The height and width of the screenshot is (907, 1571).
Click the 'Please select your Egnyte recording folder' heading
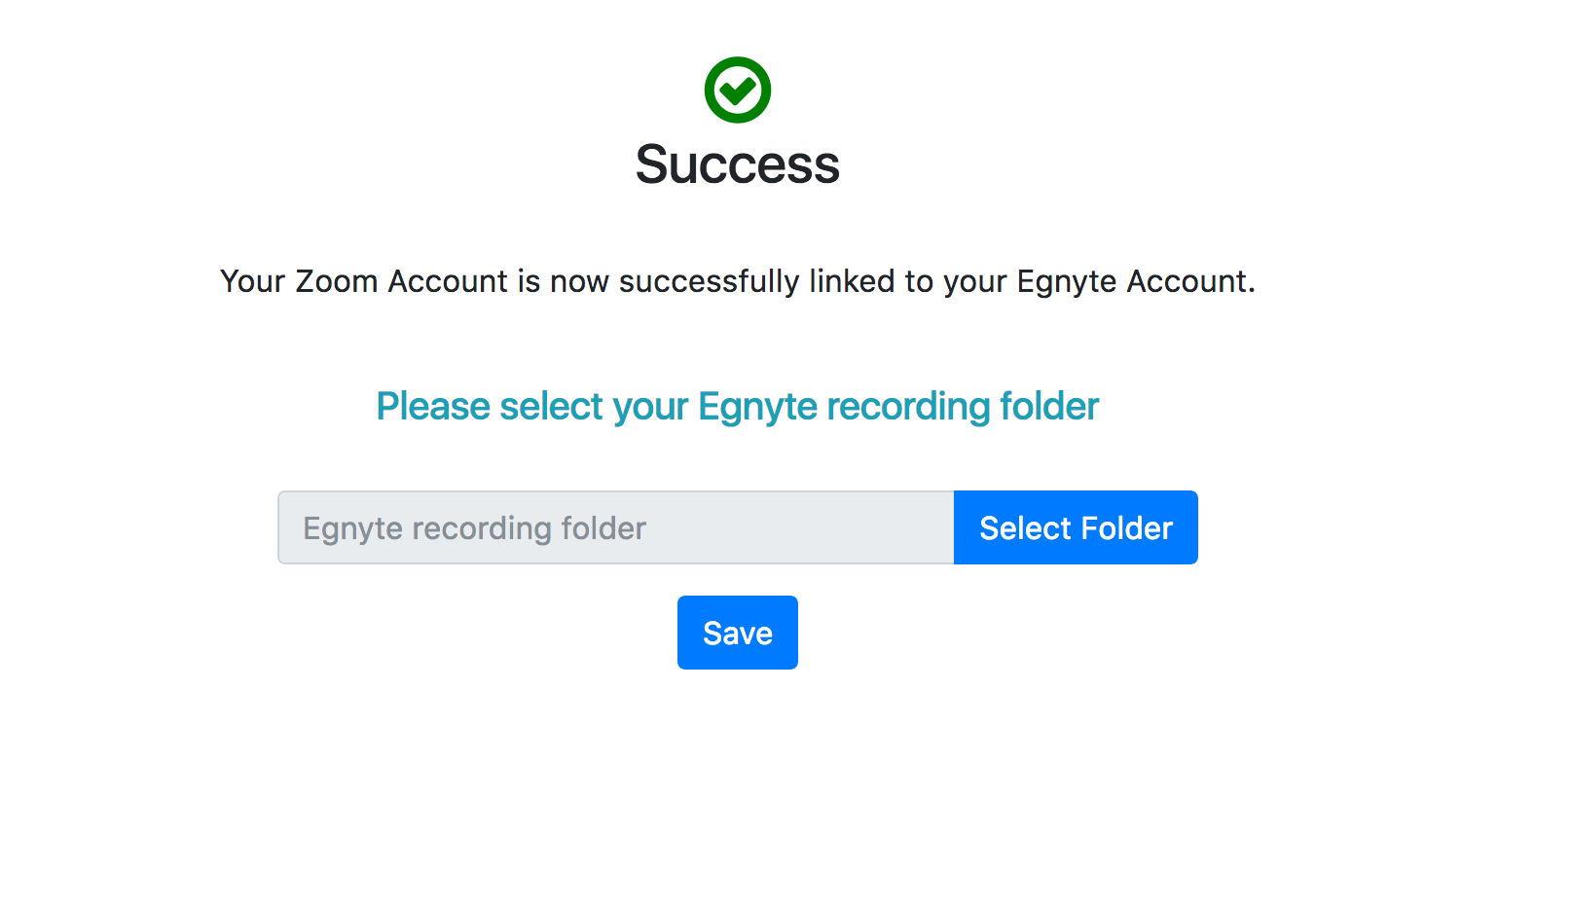pos(737,406)
